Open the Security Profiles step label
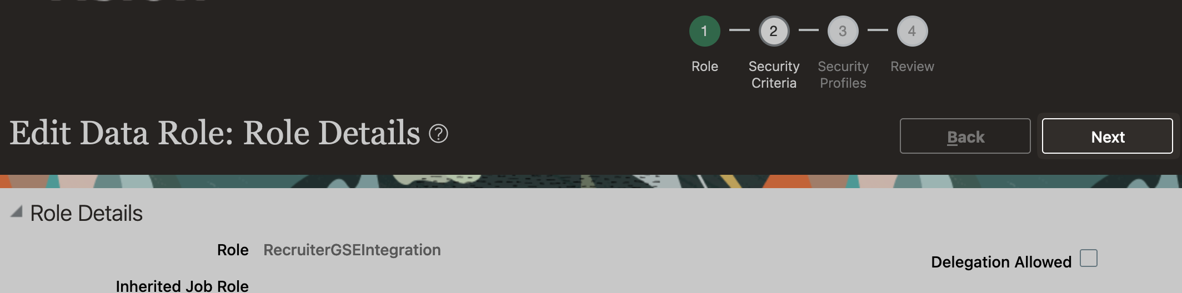The height and width of the screenshot is (293, 1182). pos(843,75)
